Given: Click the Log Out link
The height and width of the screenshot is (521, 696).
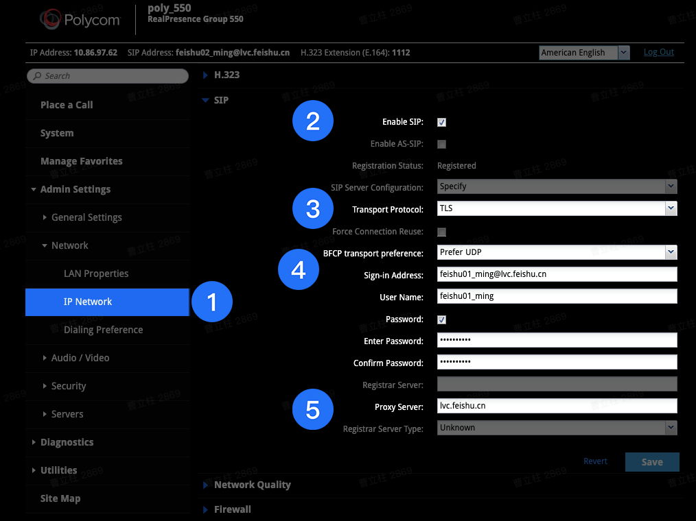Looking at the screenshot, I should (658, 52).
